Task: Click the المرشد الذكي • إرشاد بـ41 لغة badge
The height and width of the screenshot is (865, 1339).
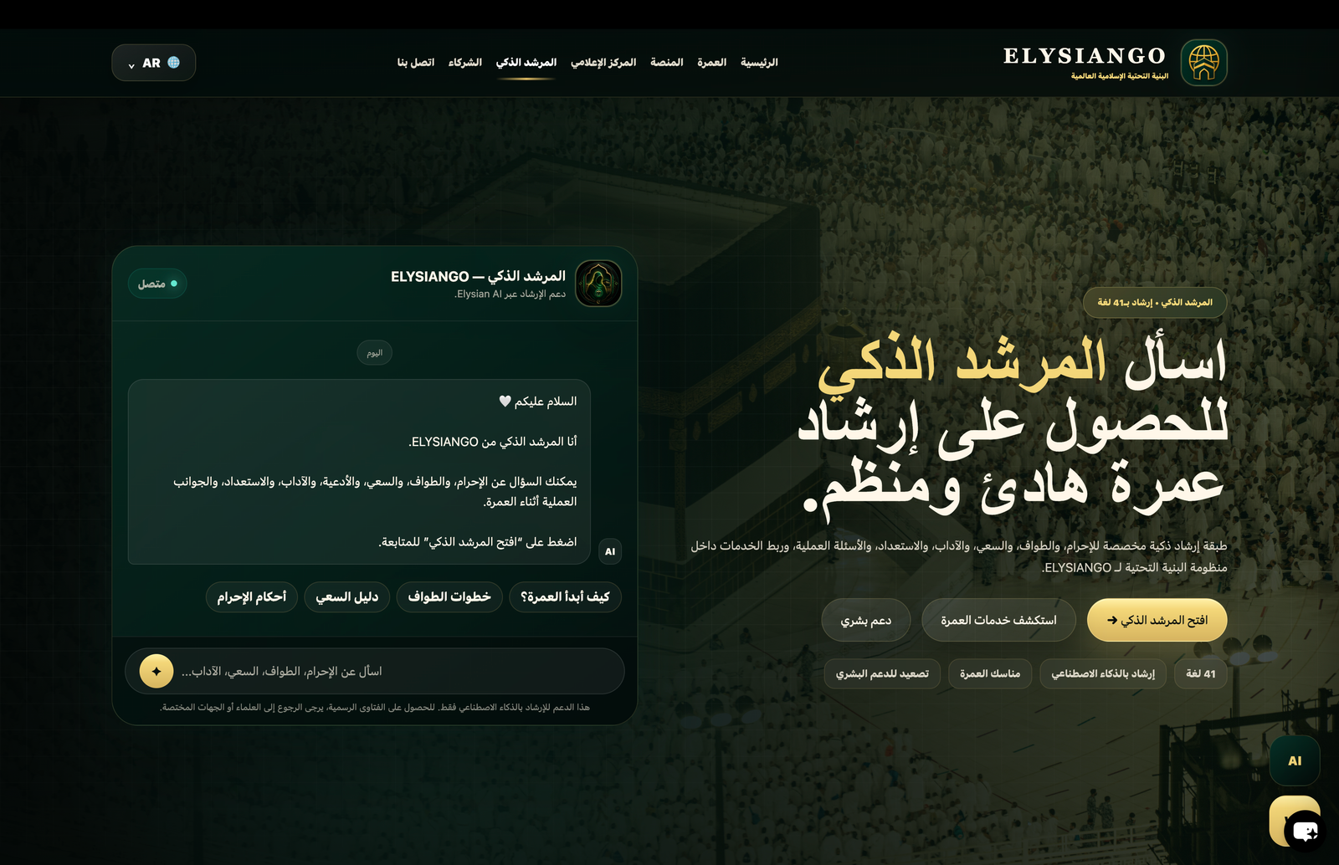Action: 1155,302
